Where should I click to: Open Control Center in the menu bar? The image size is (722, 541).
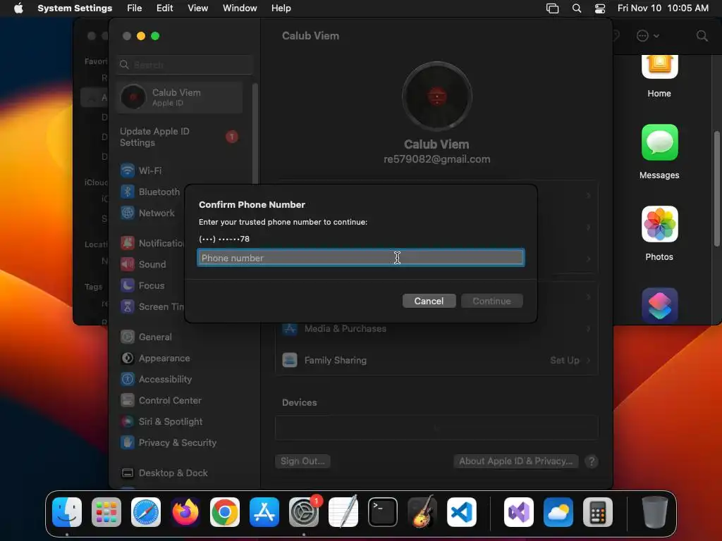[600, 8]
